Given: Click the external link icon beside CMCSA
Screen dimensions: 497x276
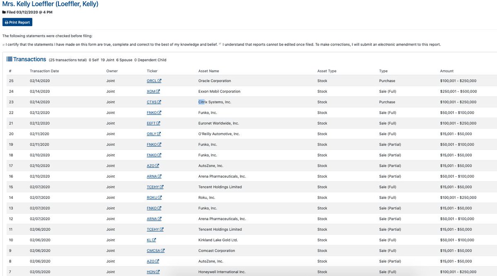Looking at the screenshot, I should [x=163, y=251].
